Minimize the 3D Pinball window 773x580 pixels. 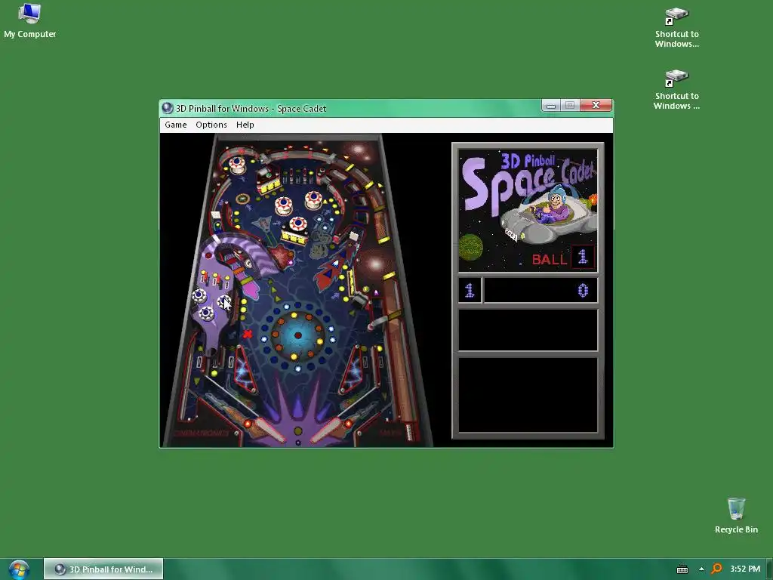(x=551, y=105)
